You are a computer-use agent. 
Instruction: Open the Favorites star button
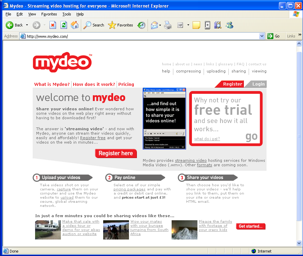[121, 25]
